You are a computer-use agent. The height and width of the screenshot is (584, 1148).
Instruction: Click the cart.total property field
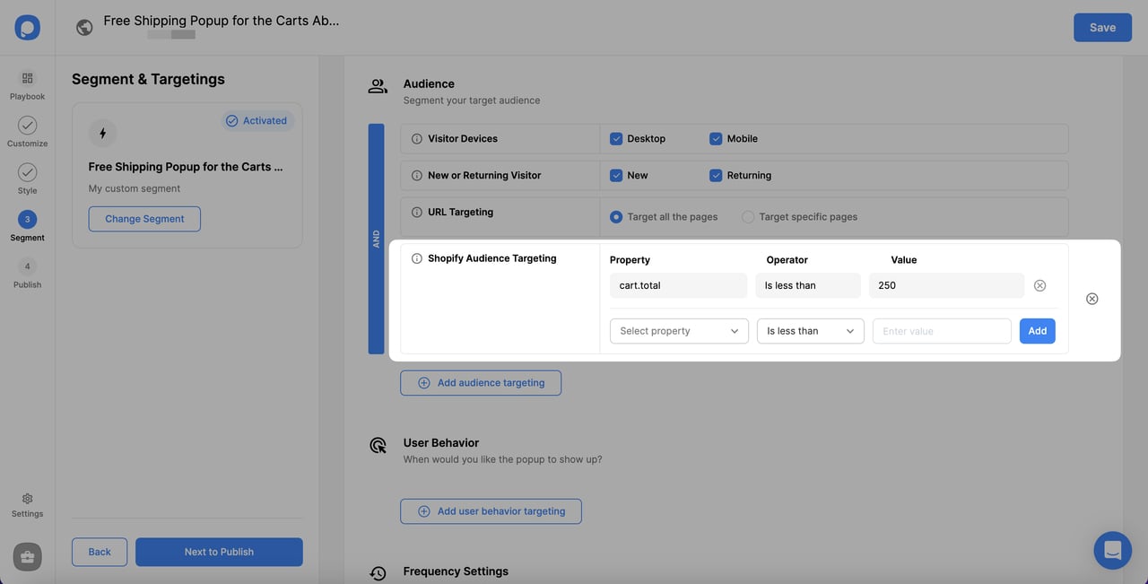678,285
